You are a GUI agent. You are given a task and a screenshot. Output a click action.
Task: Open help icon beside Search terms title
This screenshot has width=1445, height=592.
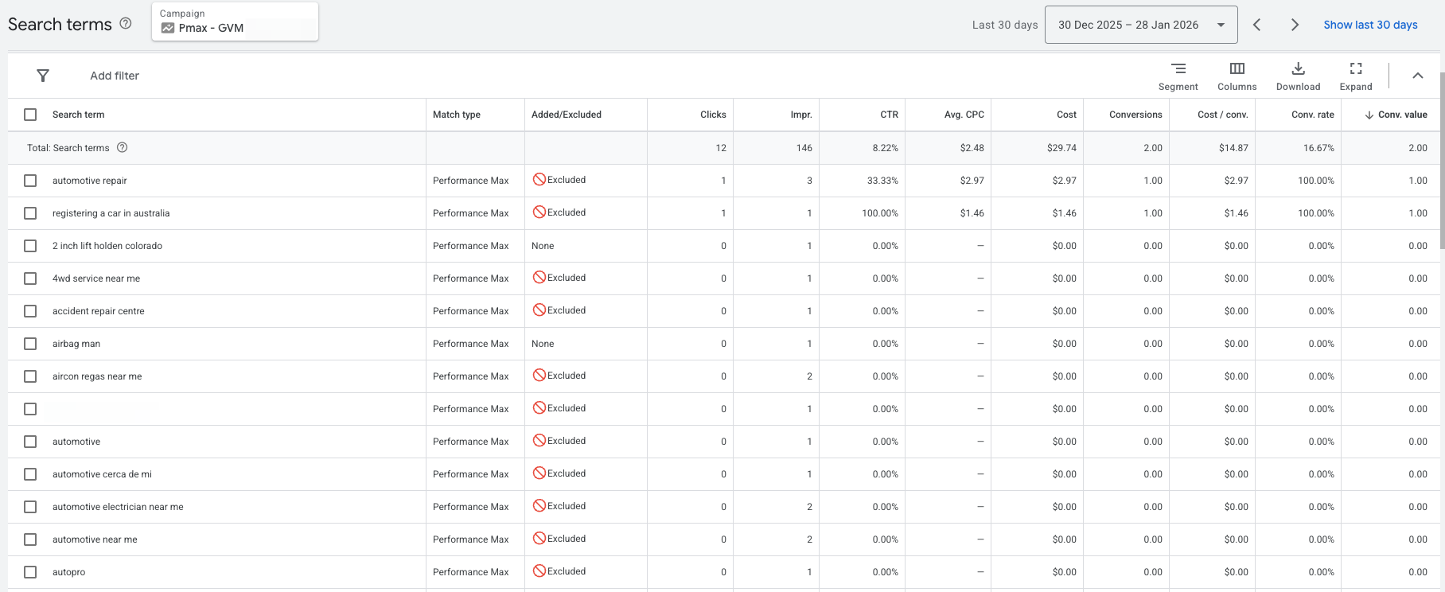[126, 23]
